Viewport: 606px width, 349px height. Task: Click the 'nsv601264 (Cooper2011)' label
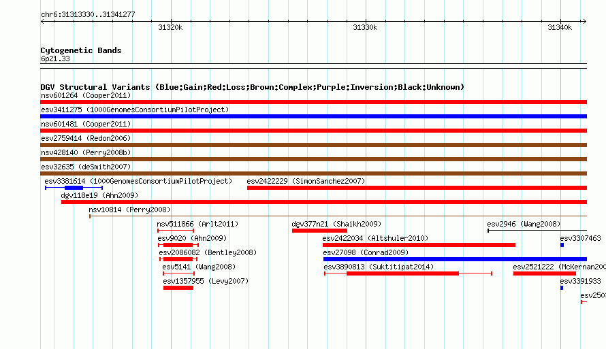86,95
